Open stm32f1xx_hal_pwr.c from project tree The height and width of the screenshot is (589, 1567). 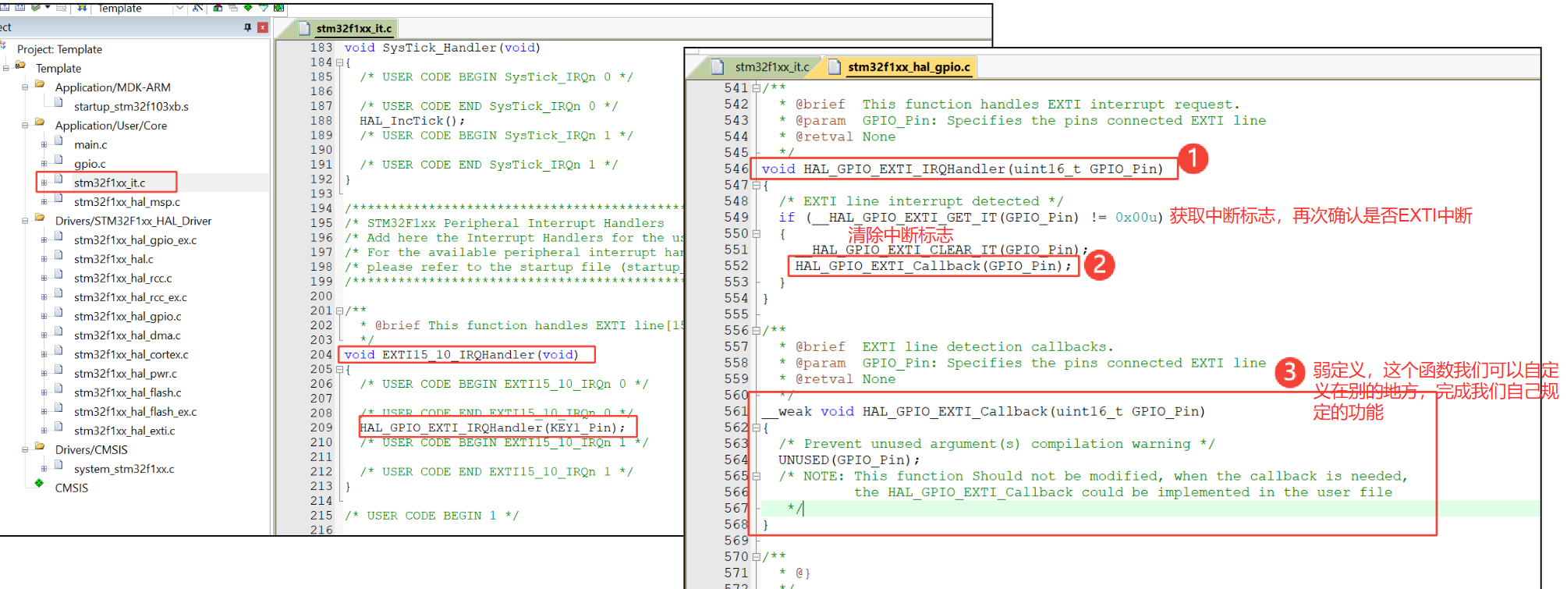(x=125, y=374)
